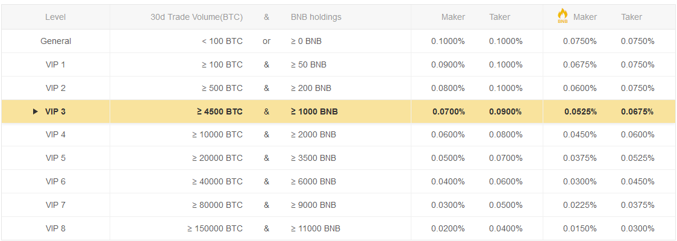
Task: Click the General level row label
Action: click(55, 42)
